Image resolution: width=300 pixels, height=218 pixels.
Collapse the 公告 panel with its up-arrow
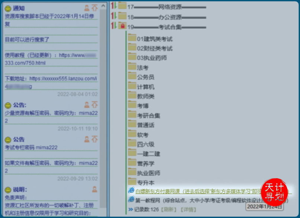tap(95, 105)
